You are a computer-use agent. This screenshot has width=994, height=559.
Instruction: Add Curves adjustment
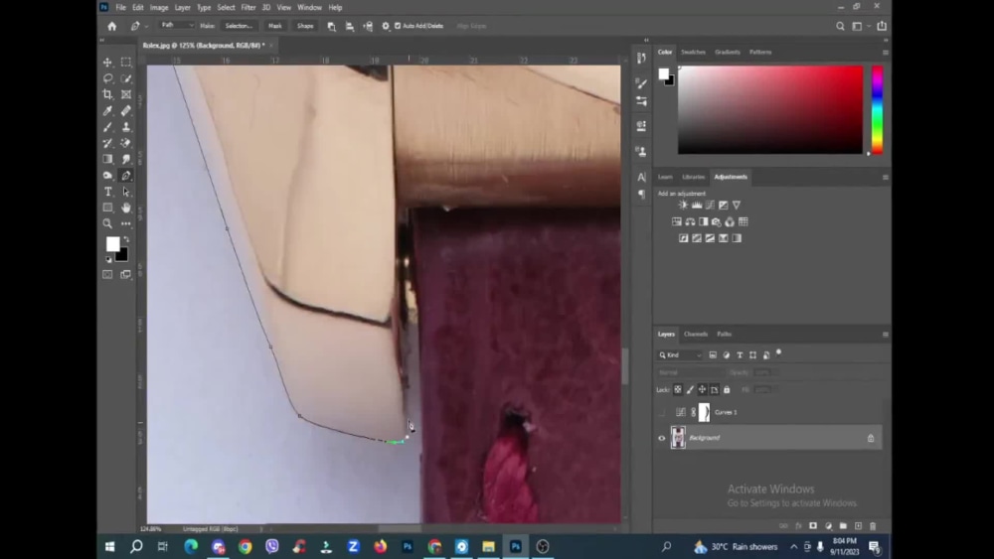710,206
